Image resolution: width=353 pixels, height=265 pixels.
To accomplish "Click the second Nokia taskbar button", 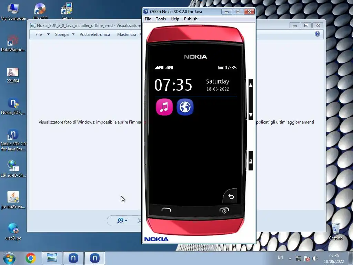I will pos(95,258).
